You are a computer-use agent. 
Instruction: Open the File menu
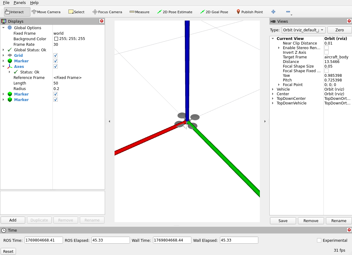click(x=6, y=2)
